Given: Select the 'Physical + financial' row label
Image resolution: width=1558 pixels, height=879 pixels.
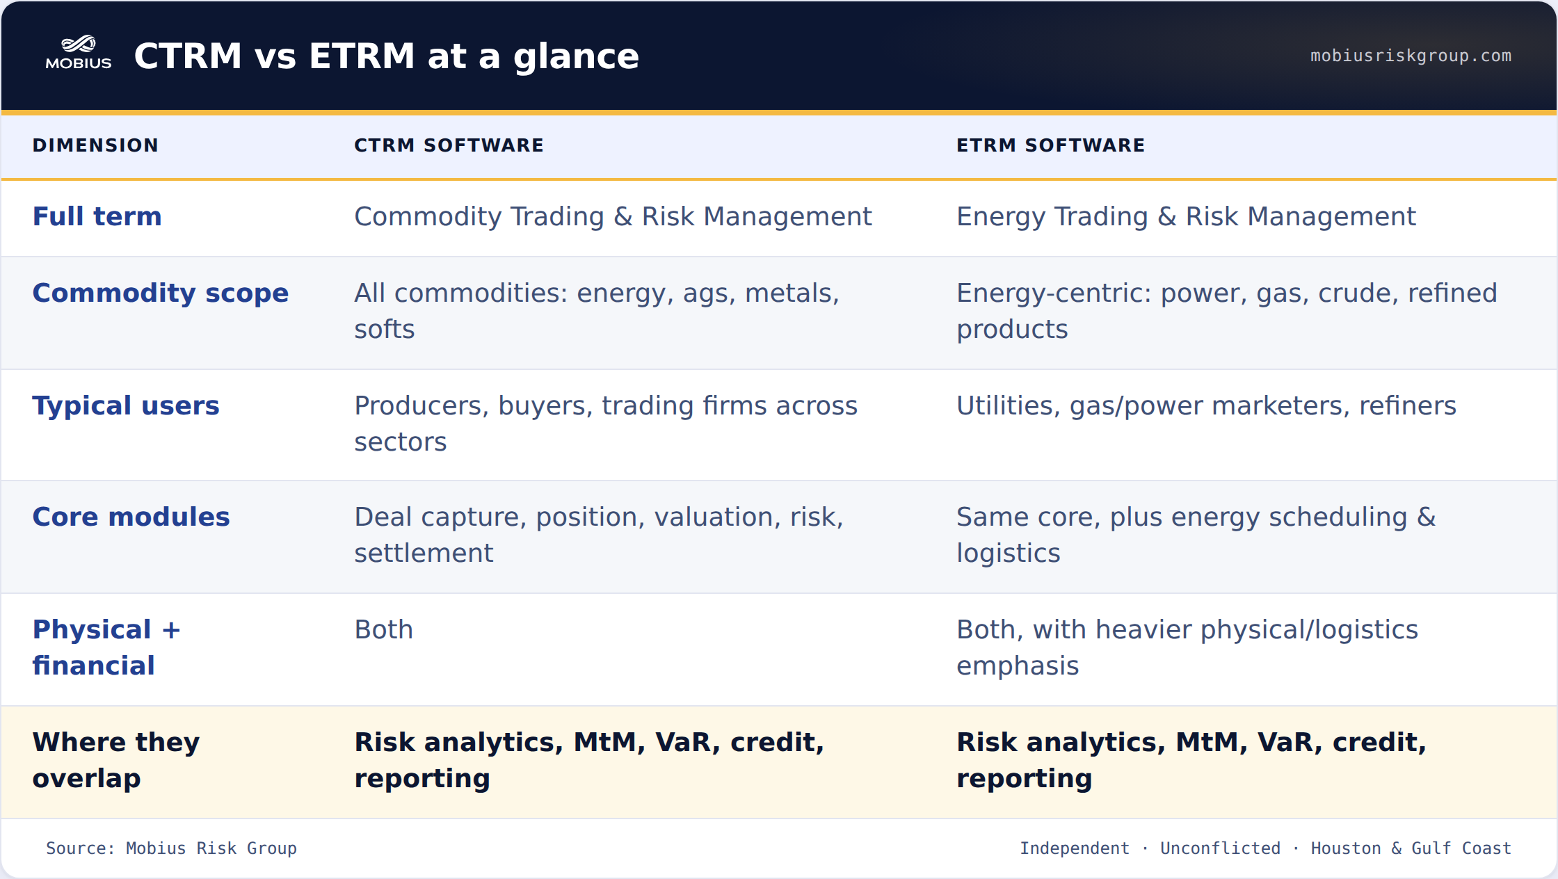Looking at the screenshot, I should tap(106, 647).
